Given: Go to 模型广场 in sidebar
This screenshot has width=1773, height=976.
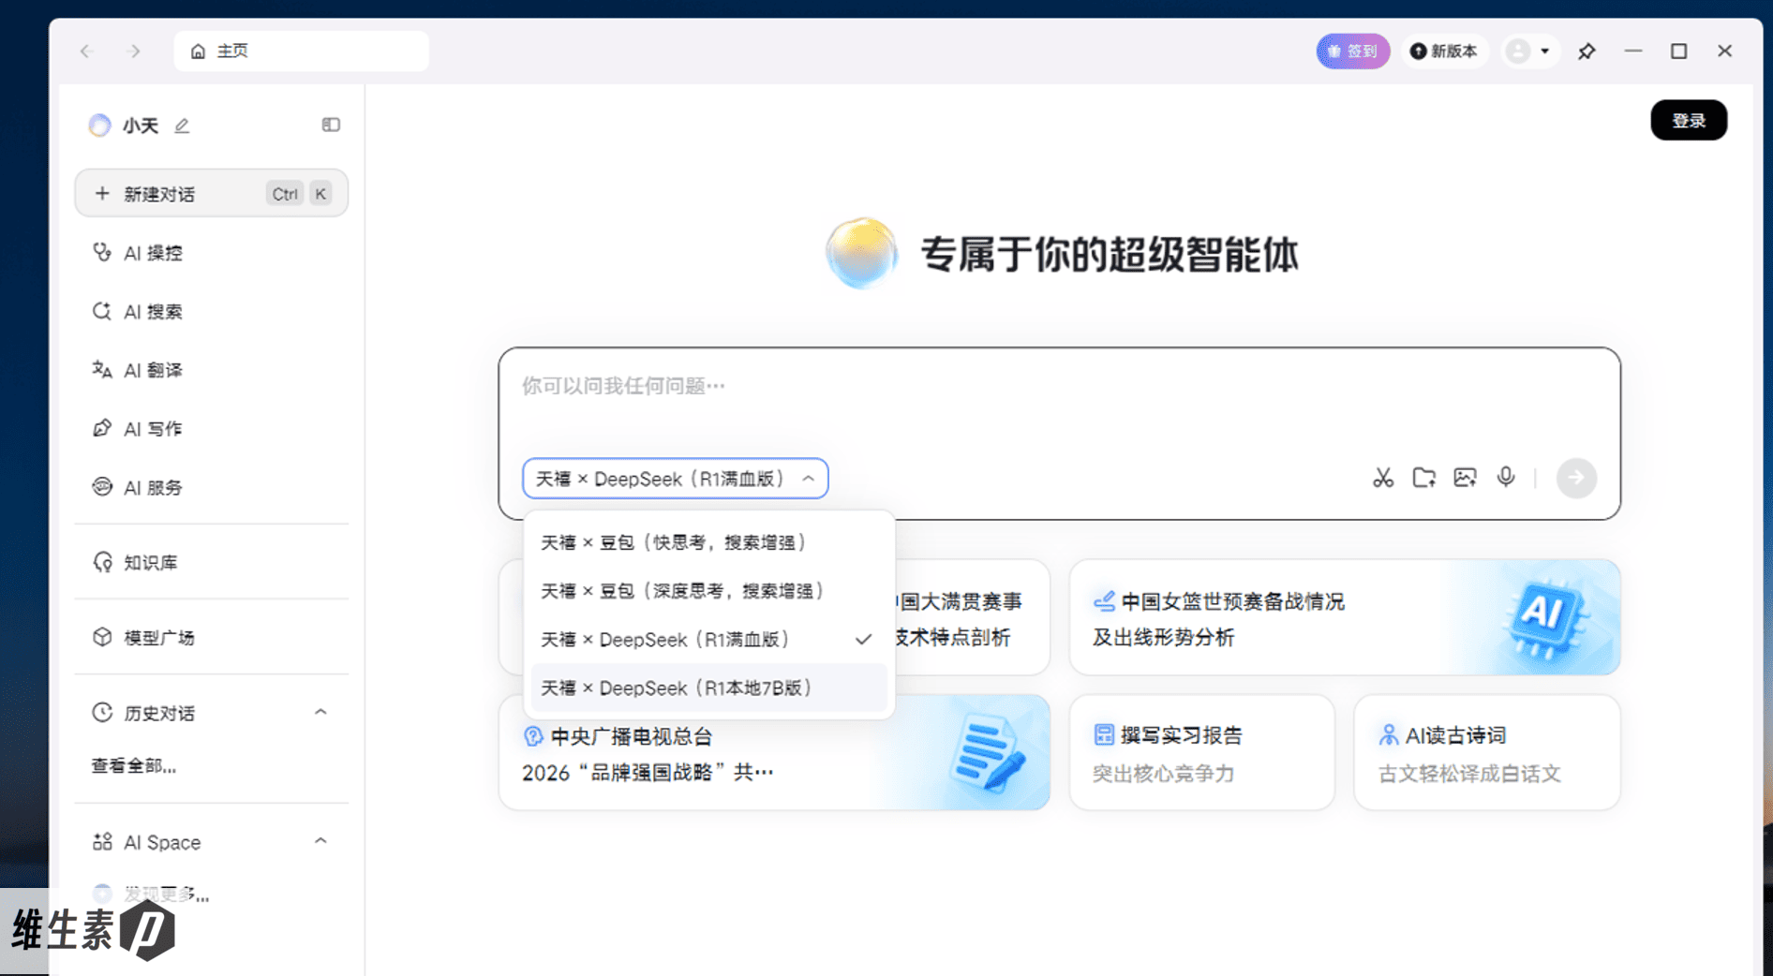Looking at the screenshot, I should coord(158,638).
